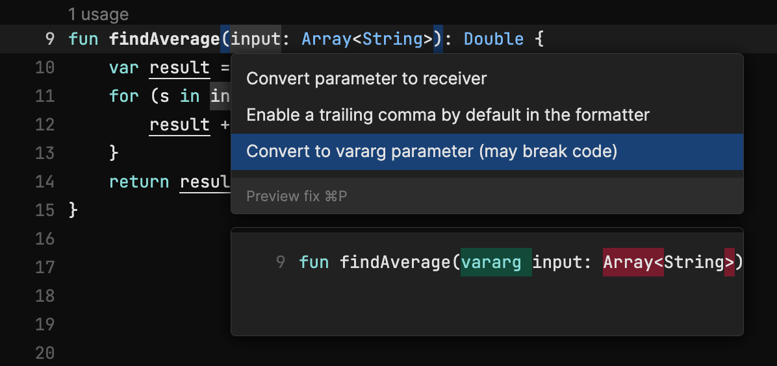
Task: Click Preview fix hint text
Action: point(296,196)
